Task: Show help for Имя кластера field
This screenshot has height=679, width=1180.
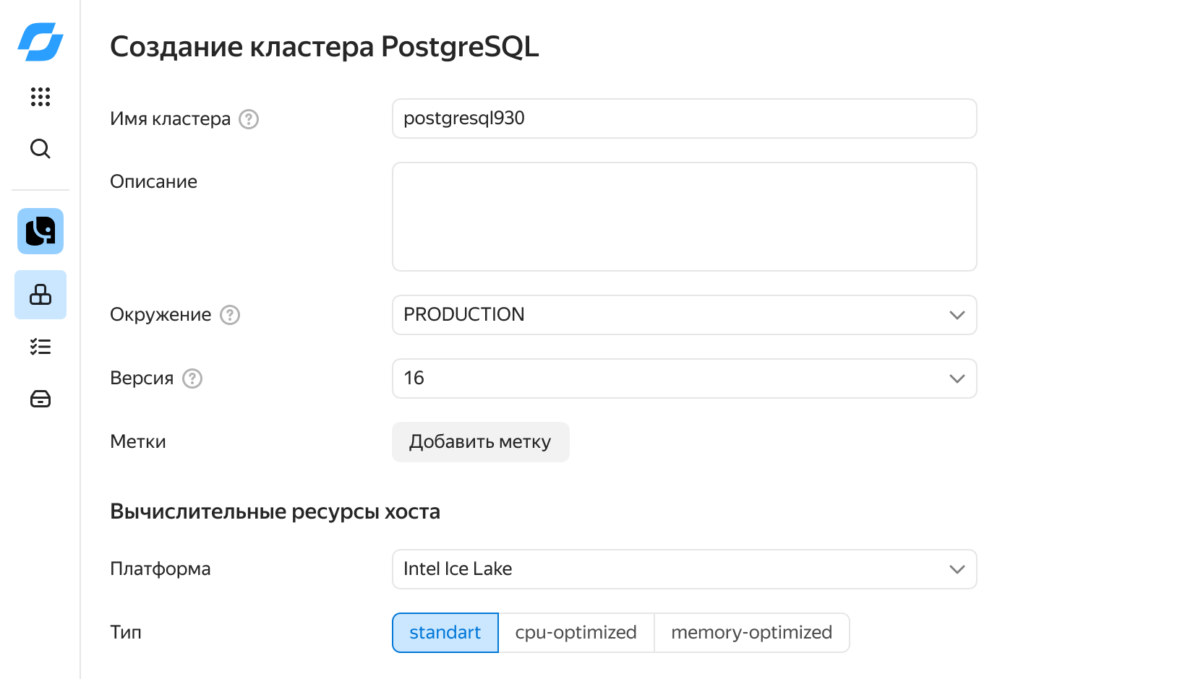Action: pyautogui.click(x=249, y=119)
